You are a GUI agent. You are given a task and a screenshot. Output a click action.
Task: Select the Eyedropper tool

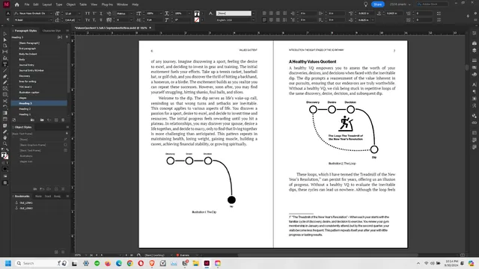pos(5,132)
